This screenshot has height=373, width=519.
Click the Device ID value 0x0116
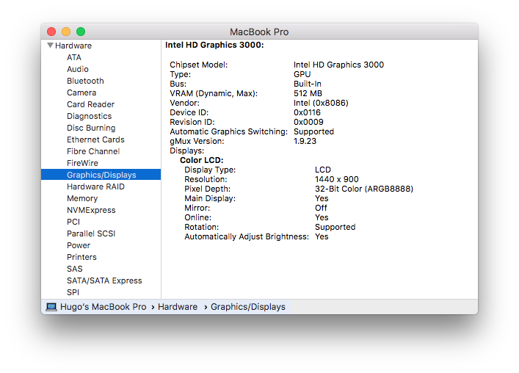point(307,112)
